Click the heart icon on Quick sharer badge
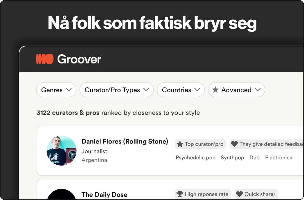Image resolution: width=304 pixels, height=200 pixels. pyautogui.click(x=239, y=194)
